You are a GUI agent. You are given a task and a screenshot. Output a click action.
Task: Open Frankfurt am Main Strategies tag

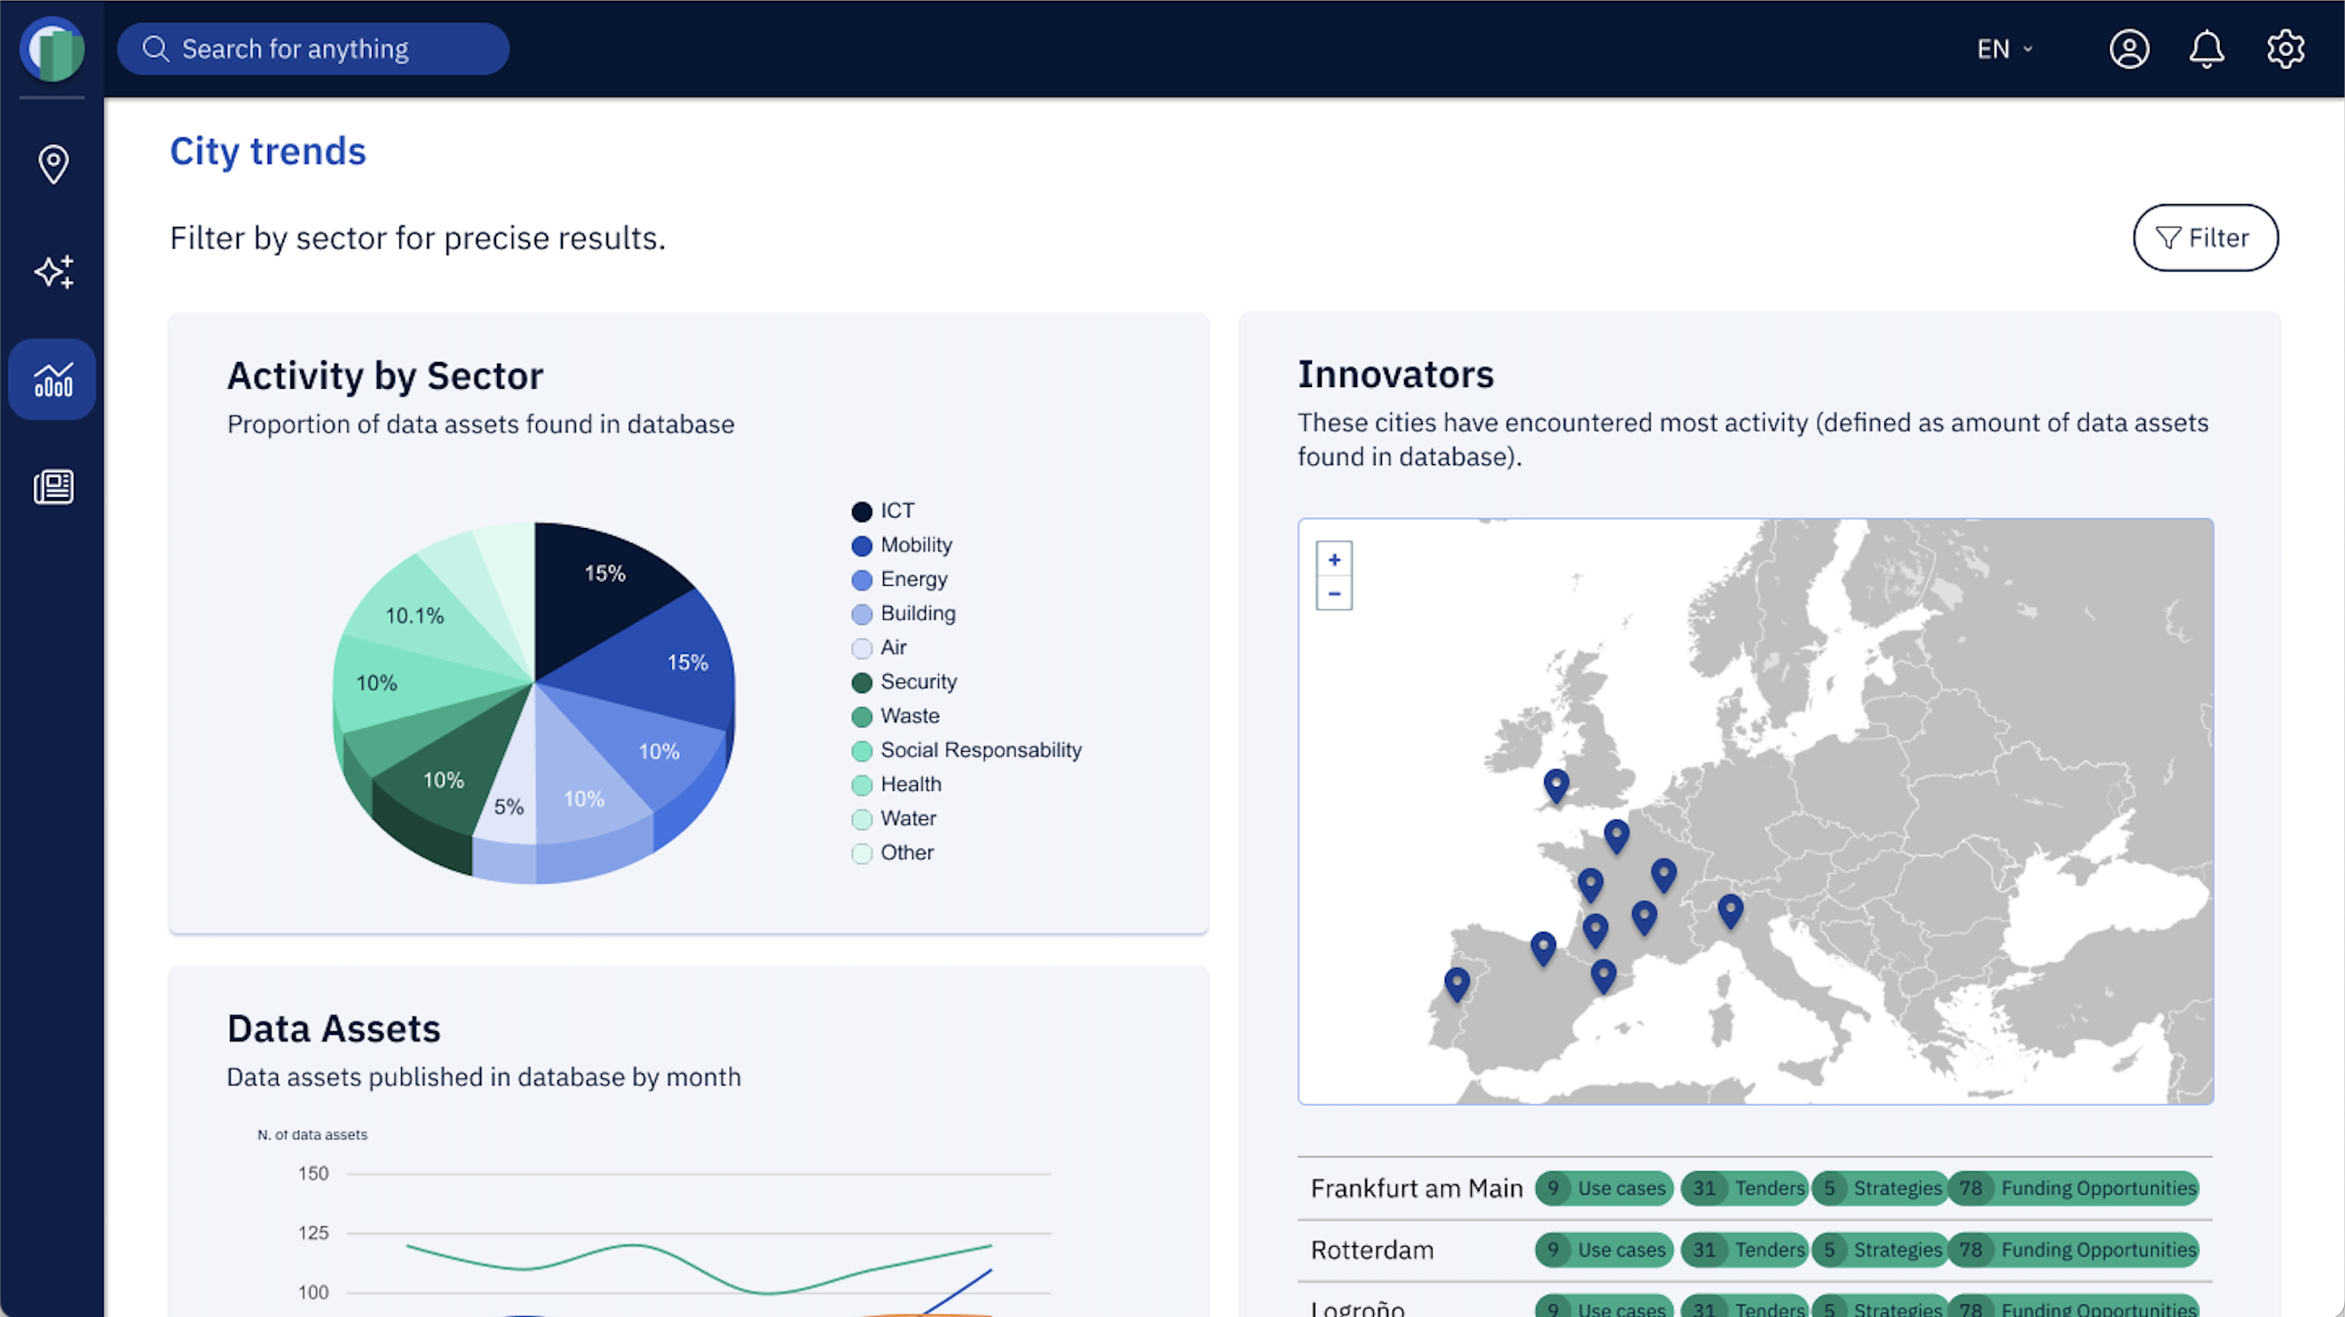click(1879, 1187)
